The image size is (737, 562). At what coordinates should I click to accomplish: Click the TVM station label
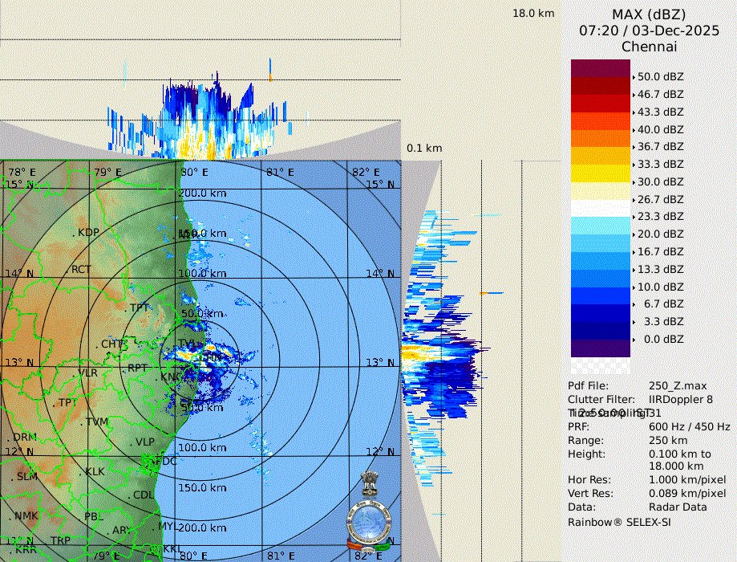(x=96, y=422)
